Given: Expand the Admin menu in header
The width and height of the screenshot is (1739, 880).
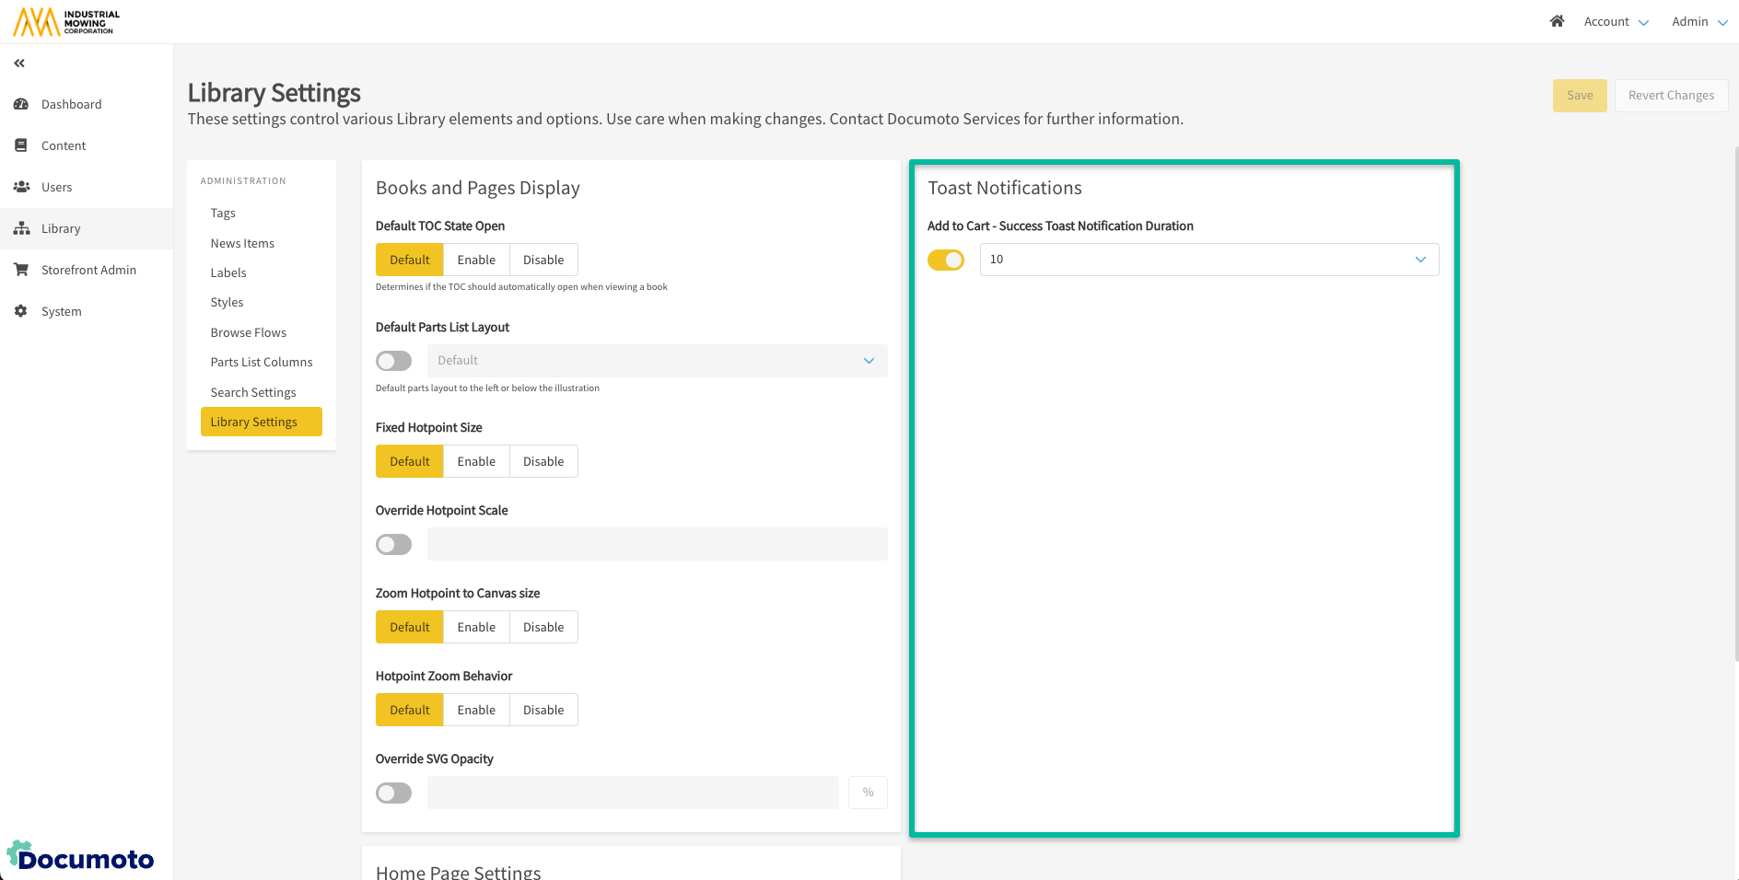Looking at the screenshot, I should [x=1699, y=21].
